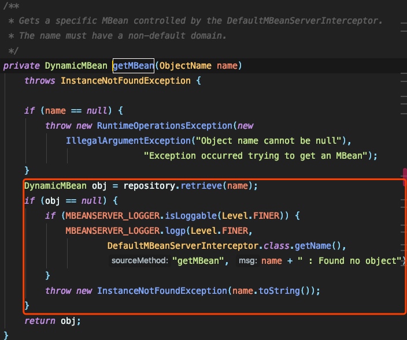
Task: Click DynamicMBean return type in method signature
Action: (76, 66)
